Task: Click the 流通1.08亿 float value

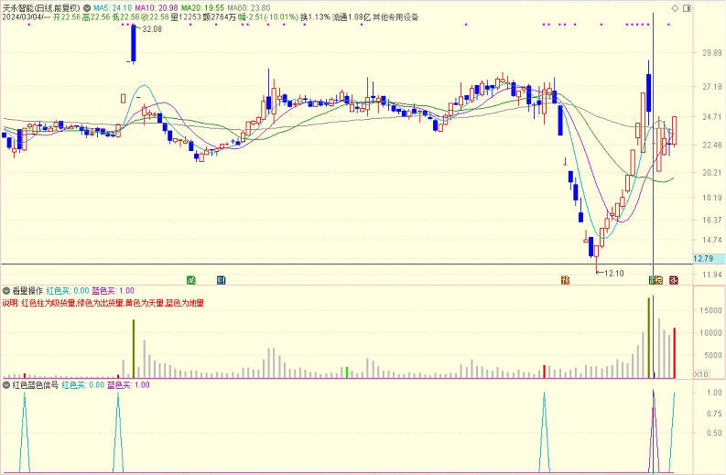Action: pos(352,17)
